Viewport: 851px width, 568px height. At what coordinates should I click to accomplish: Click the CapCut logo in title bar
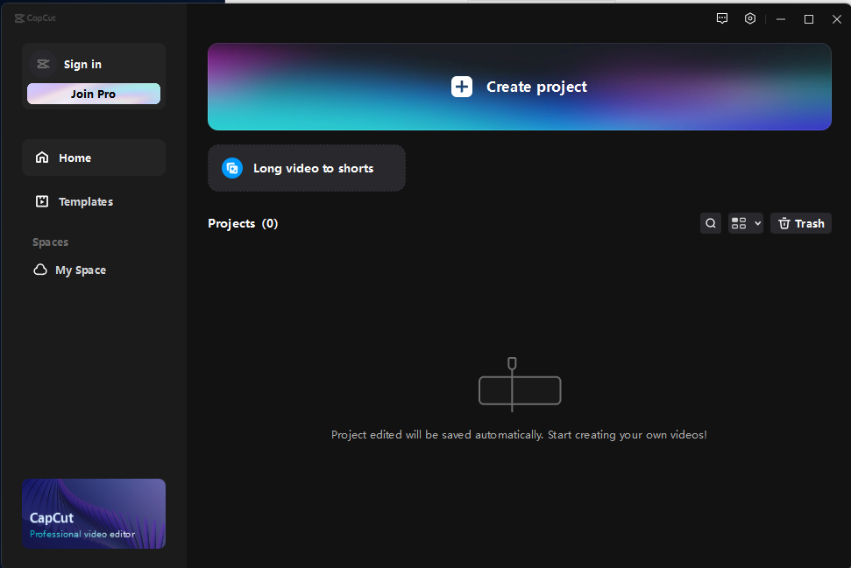35,18
